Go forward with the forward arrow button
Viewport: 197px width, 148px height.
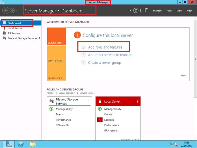click(12, 10)
